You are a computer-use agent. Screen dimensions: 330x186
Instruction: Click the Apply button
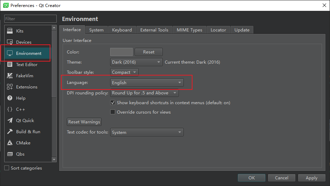(312, 178)
